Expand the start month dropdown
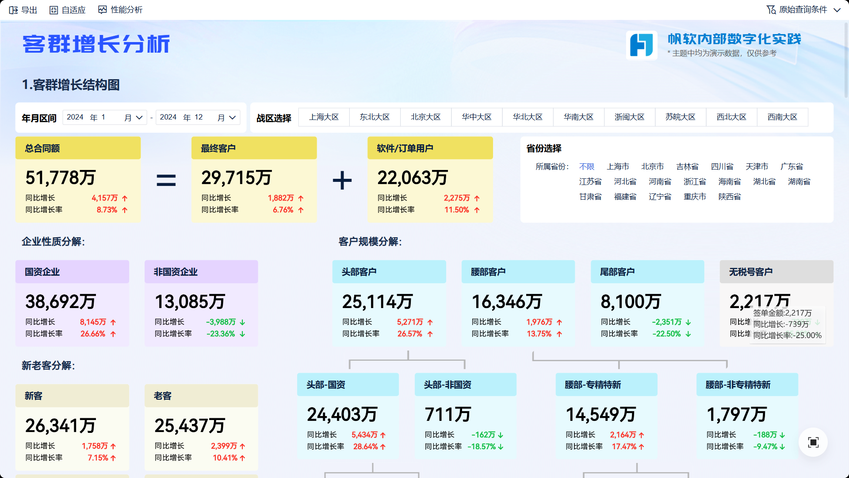The height and width of the screenshot is (478, 849). (139, 117)
